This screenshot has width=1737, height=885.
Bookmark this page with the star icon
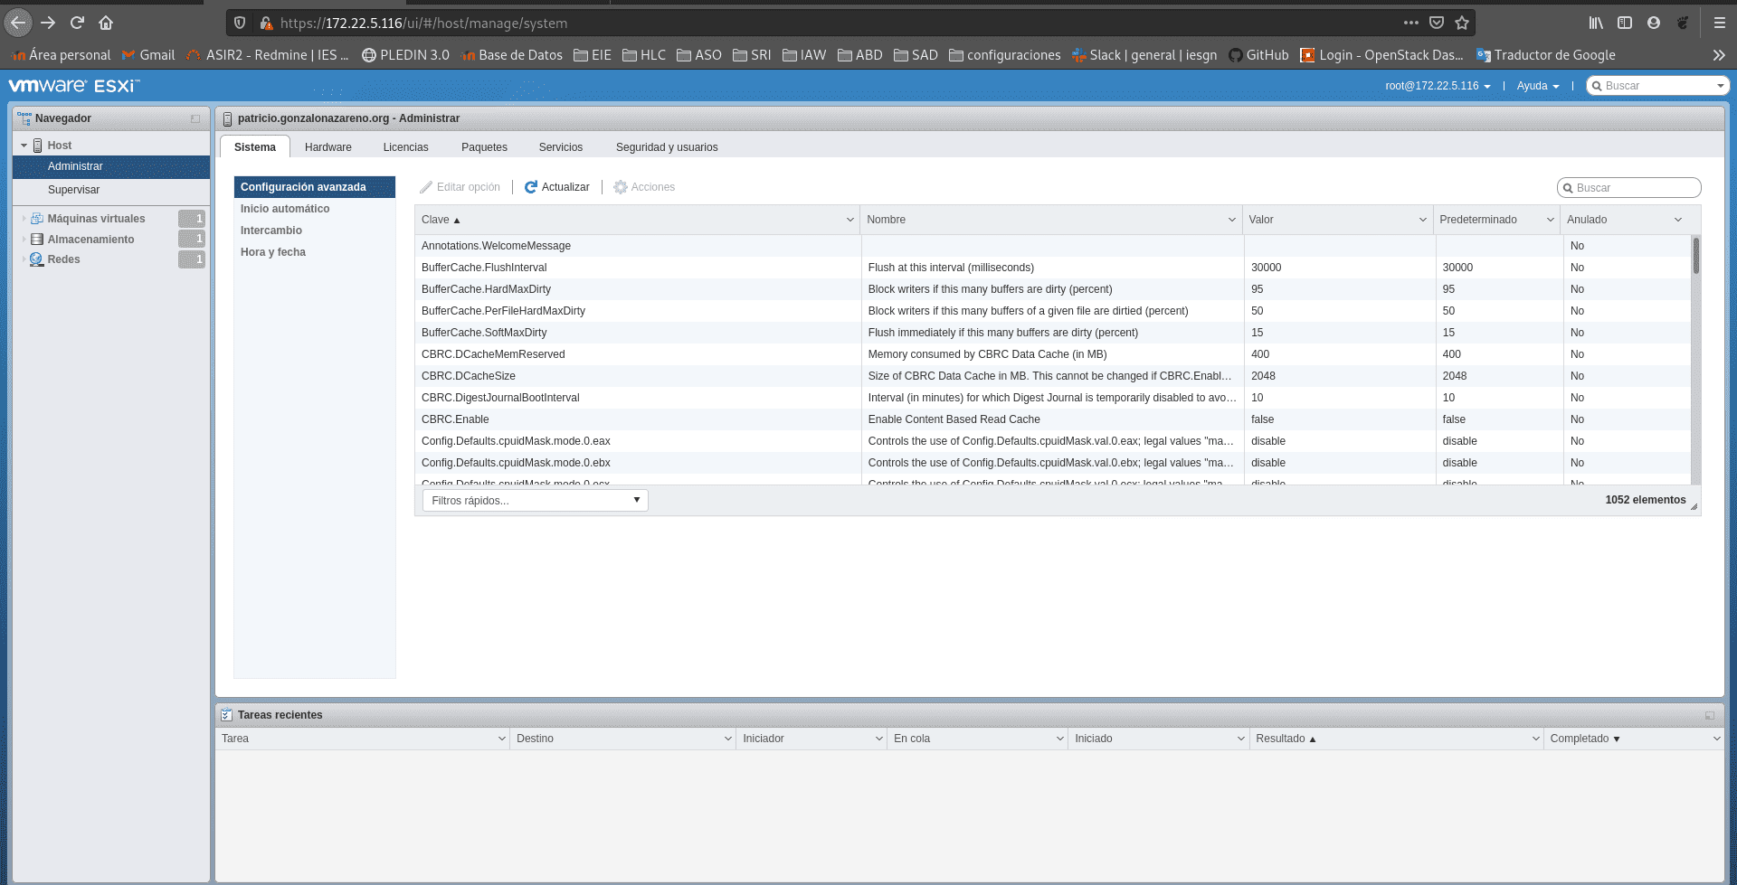click(x=1462, y=23)
